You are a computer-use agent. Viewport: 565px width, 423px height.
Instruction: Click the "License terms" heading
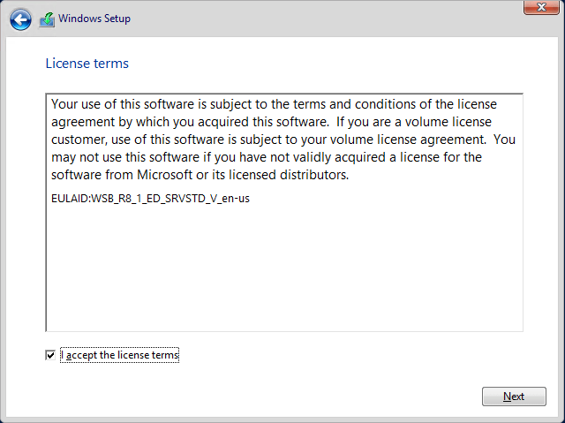(87, 64)
